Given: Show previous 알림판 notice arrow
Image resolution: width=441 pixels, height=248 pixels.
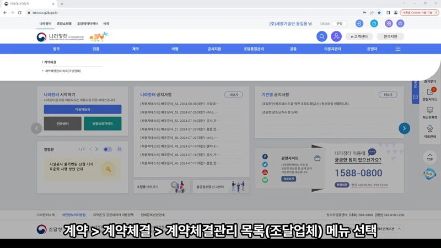Looking at the screenshot, I should [x=90, y=149].
